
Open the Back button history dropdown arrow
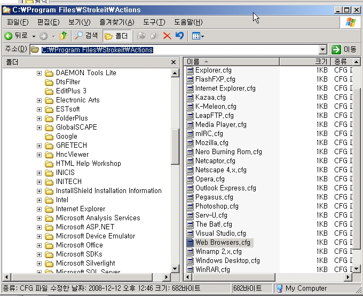(34, 36)
